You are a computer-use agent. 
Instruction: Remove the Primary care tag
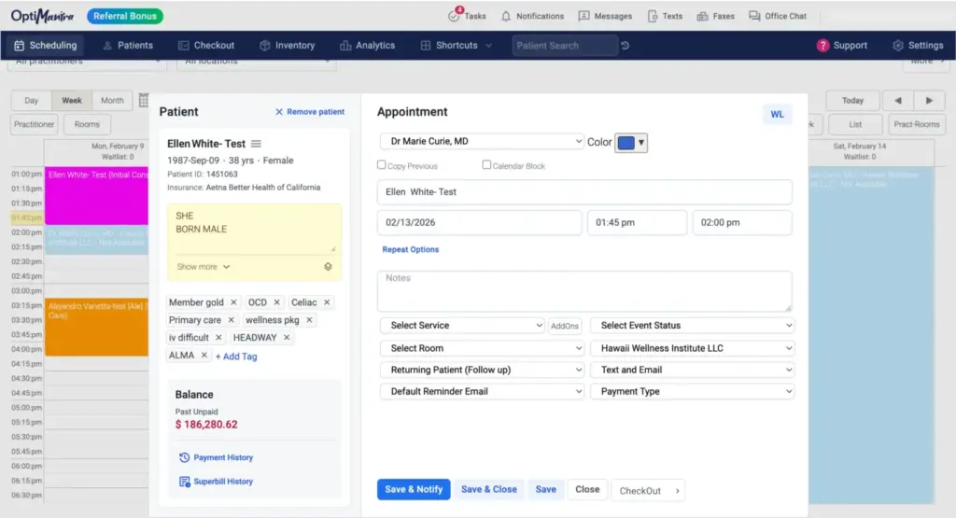[x=232, y=320]
